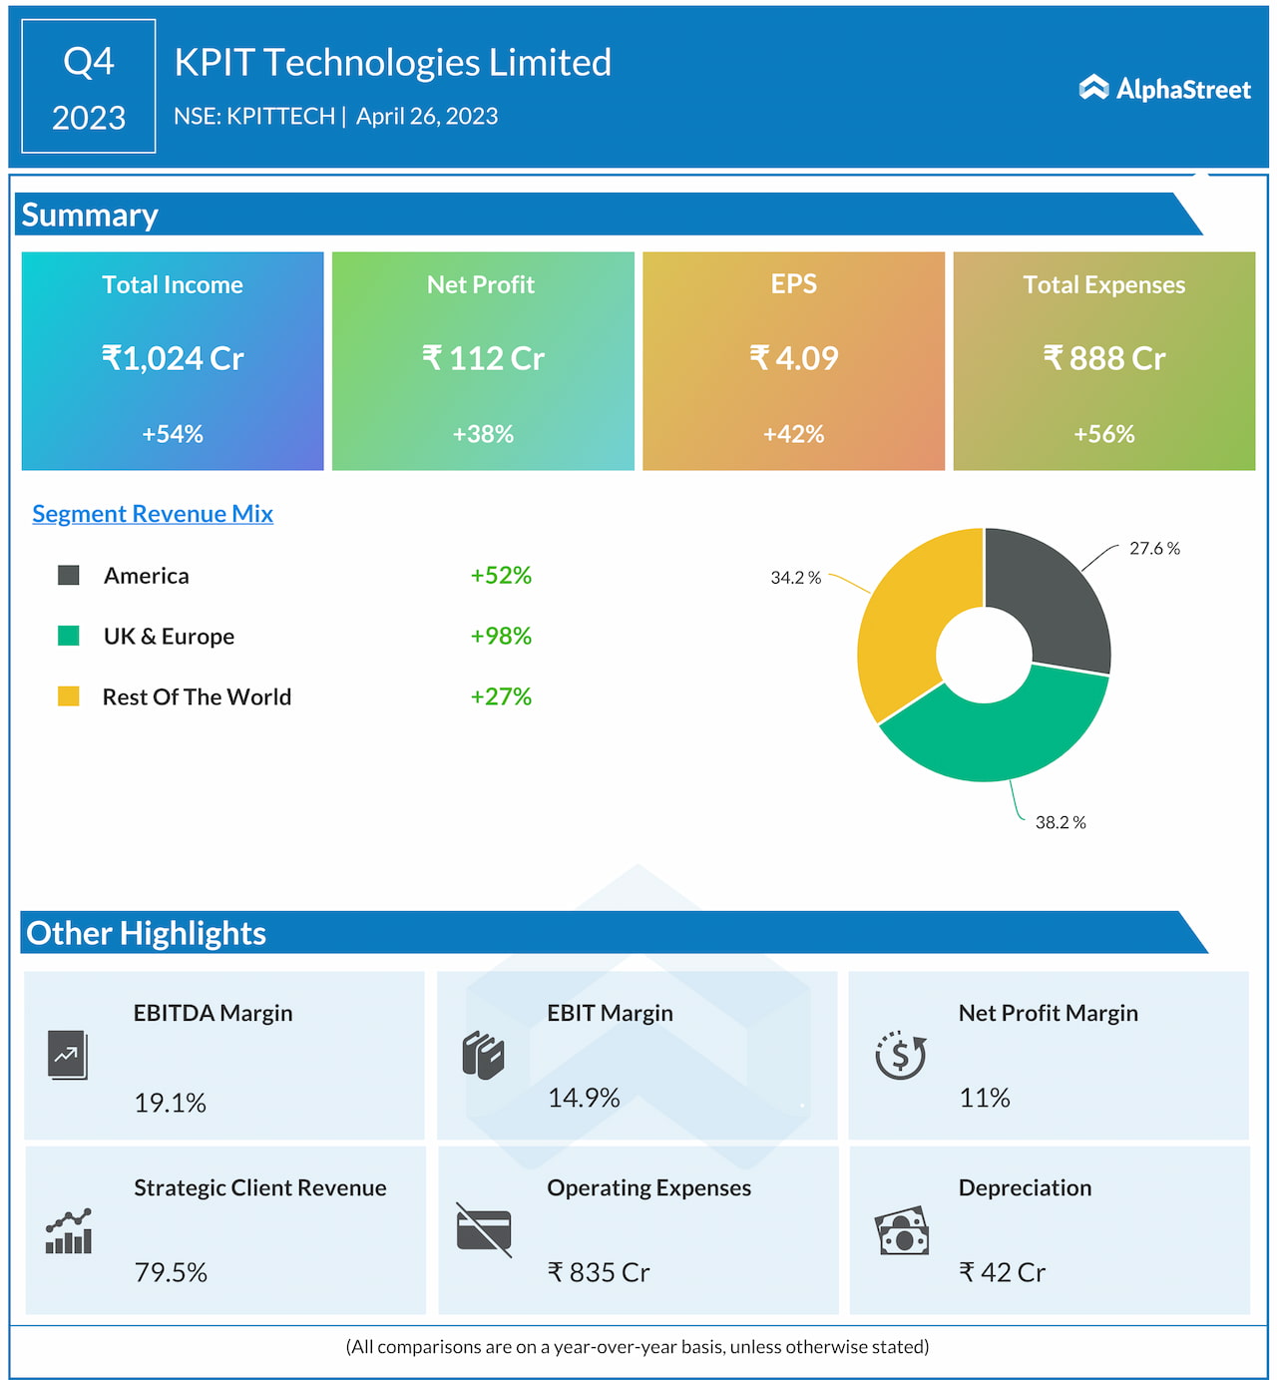Select the Net Profit summary card
The width and height of the screenshot is (1277, 1380).
coord(483,360)
